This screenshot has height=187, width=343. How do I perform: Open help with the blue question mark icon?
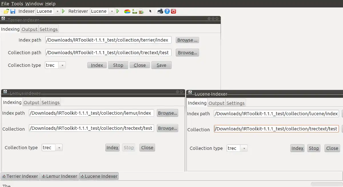tap(167, 11)
